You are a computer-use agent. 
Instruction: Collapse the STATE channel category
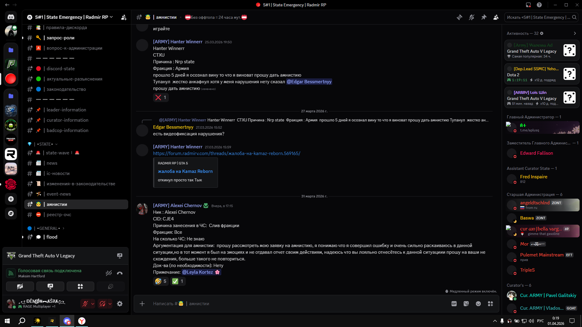[45, 144]
